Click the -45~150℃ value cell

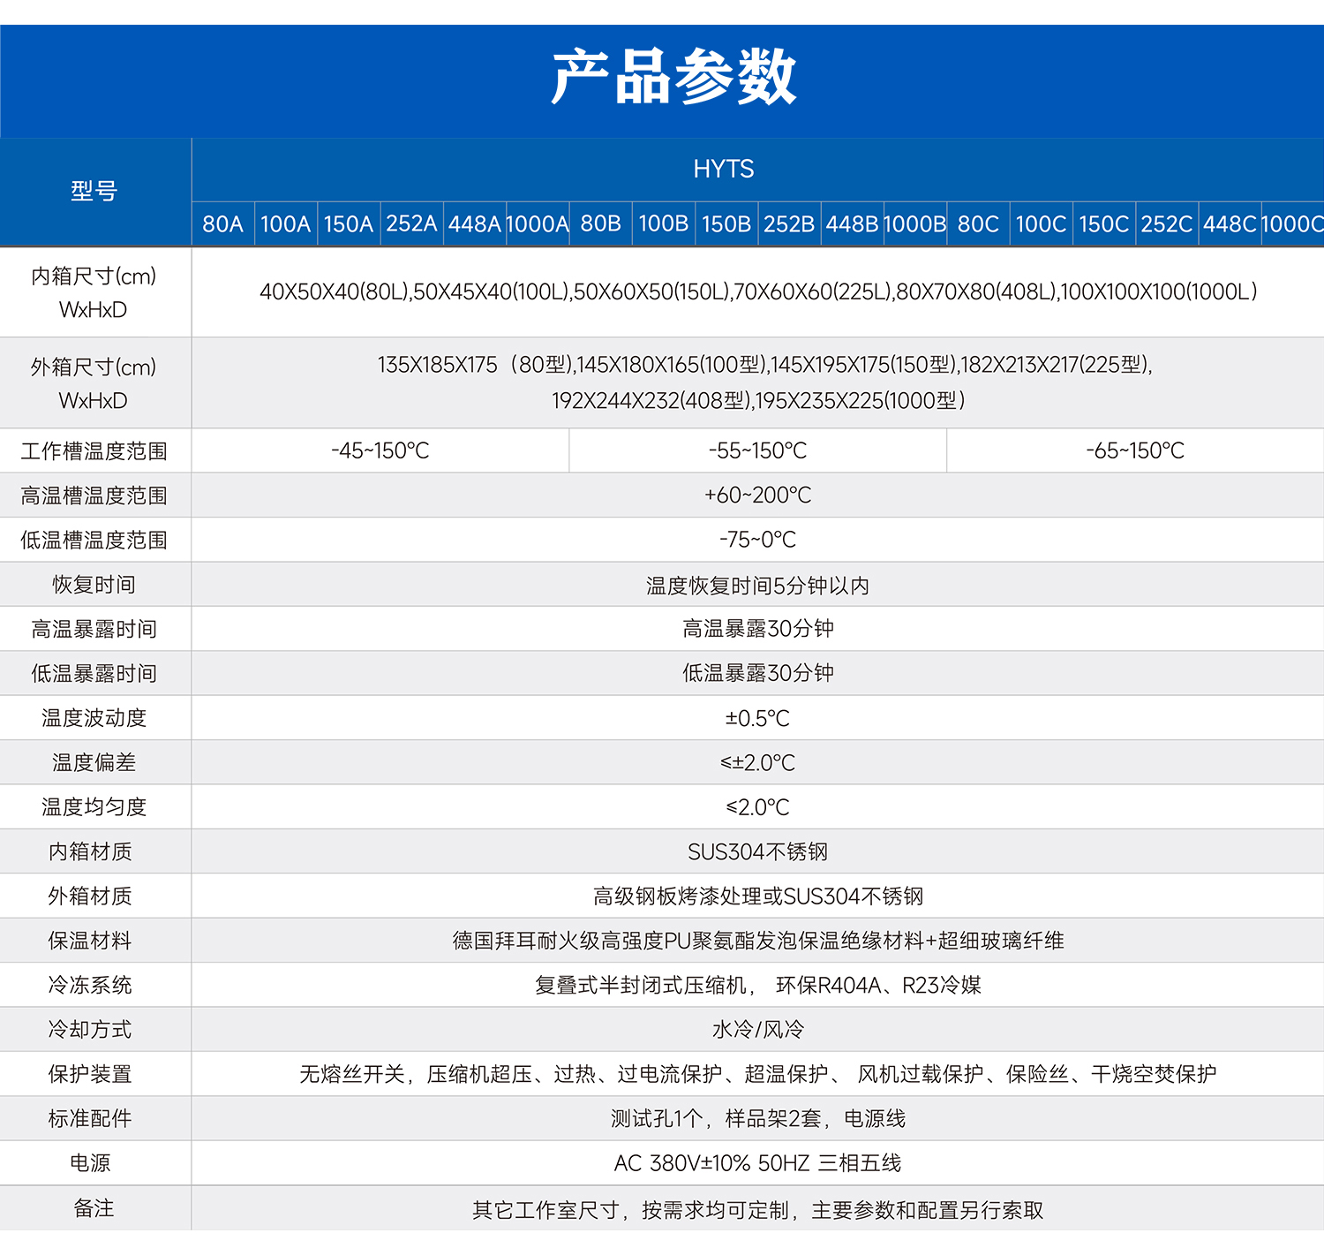click(380, 450)
